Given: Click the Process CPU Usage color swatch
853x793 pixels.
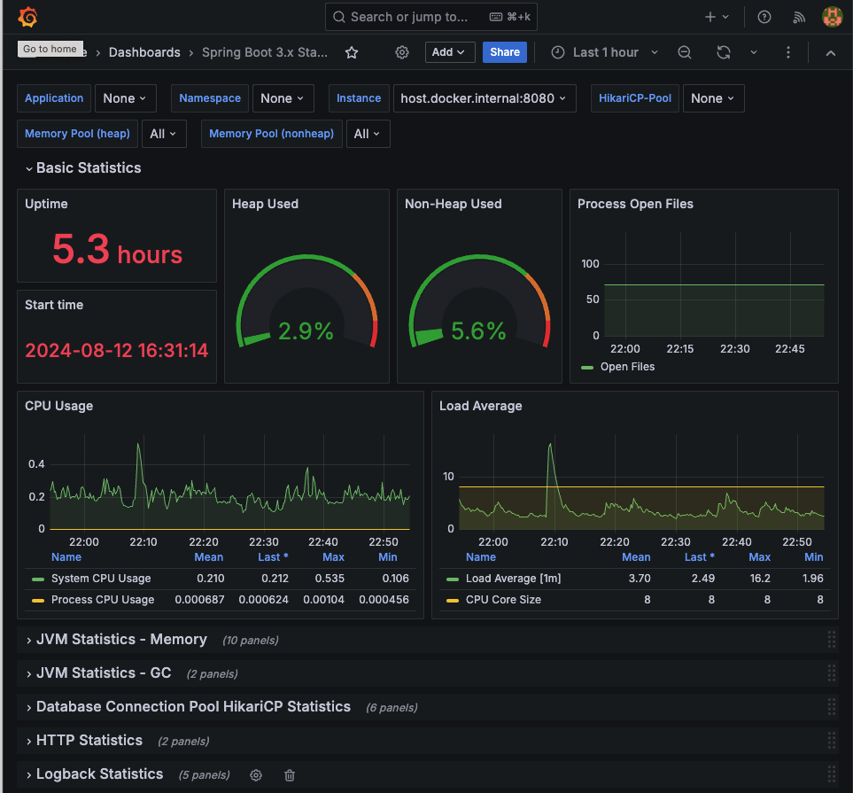Looking at the screenshot, I should [38, 600].
